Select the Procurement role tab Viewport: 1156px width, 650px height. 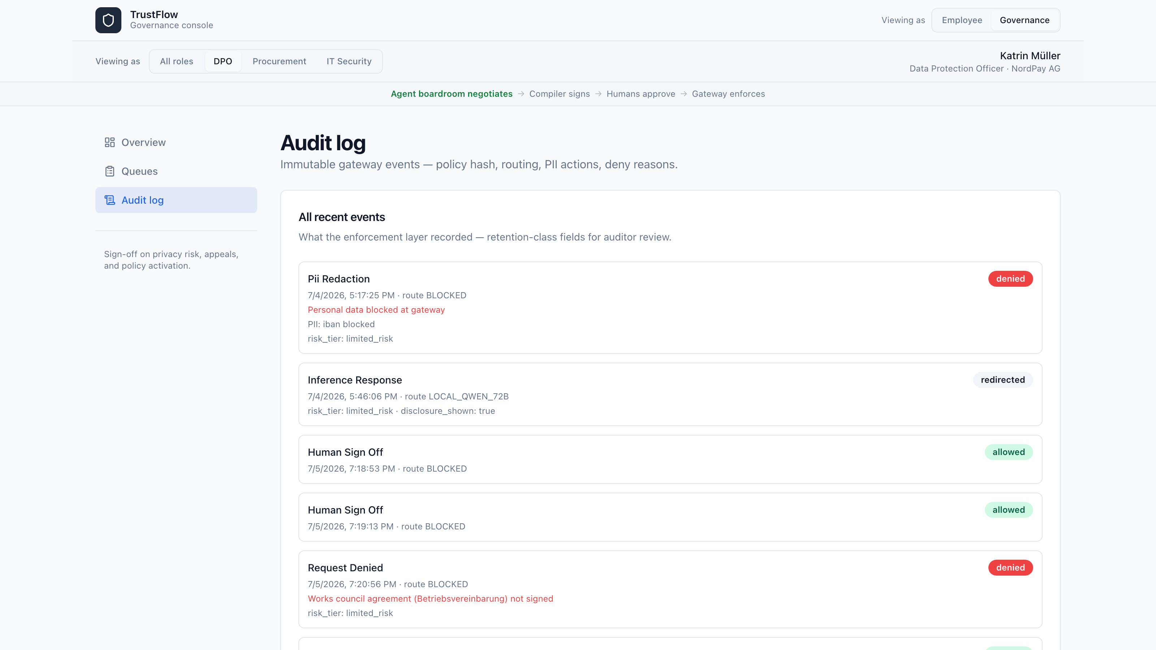tap(279, 61)
